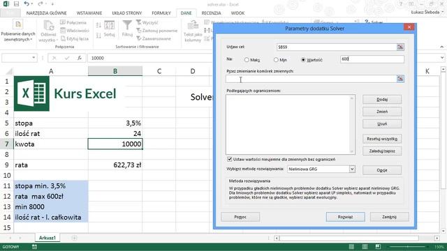Click Tekst jako kolumny icon
Screen dimensions: 447x251
tap(193, 25)
